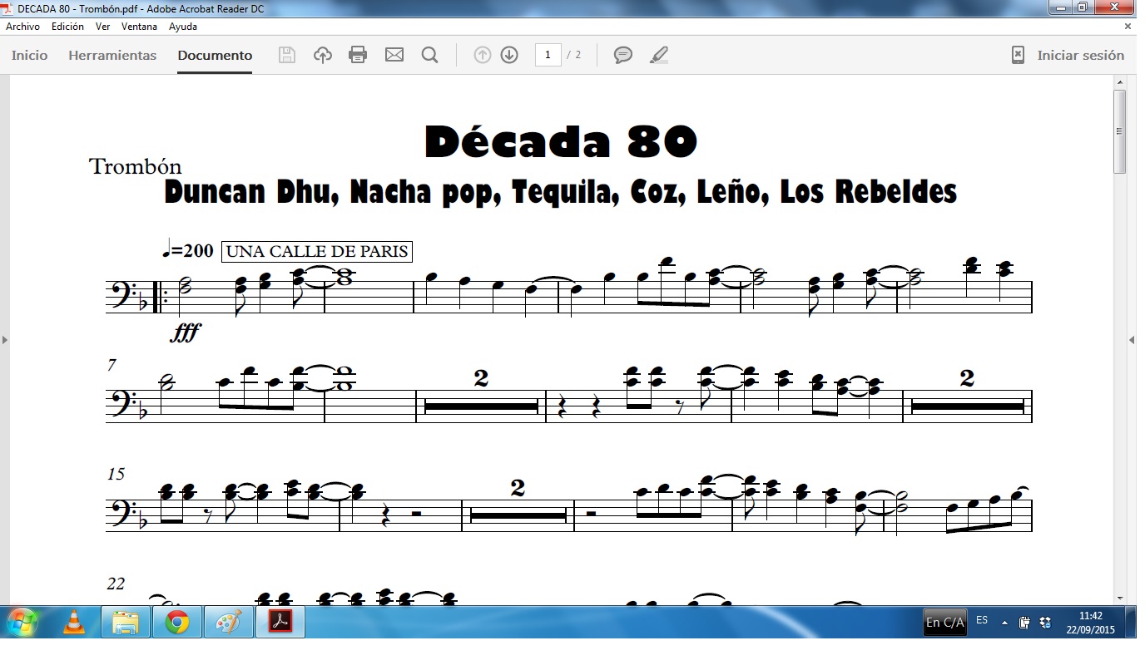Print the document using the printer icon

point(358,56)
